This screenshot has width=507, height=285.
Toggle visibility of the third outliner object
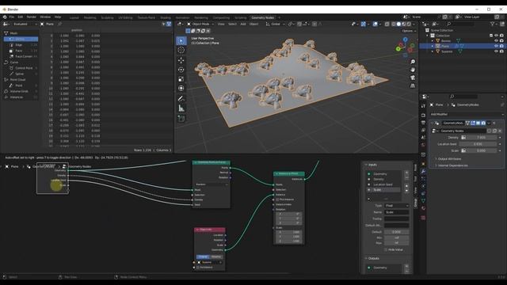point(497,51)
